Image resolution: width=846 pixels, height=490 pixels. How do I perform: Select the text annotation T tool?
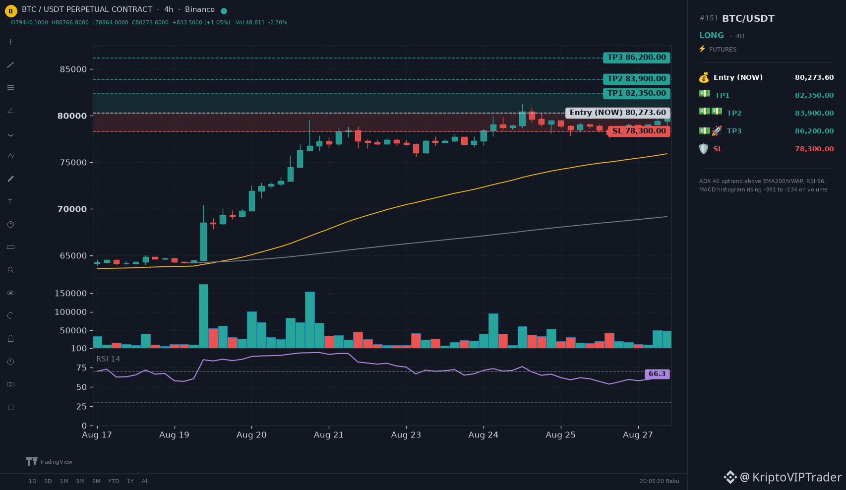point(10,201)
